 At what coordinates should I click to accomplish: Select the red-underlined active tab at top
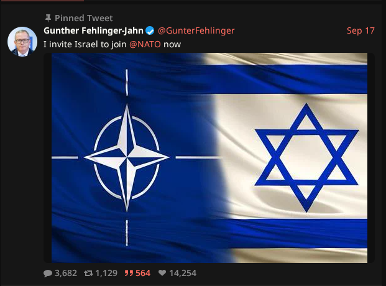tap(42, 1)
